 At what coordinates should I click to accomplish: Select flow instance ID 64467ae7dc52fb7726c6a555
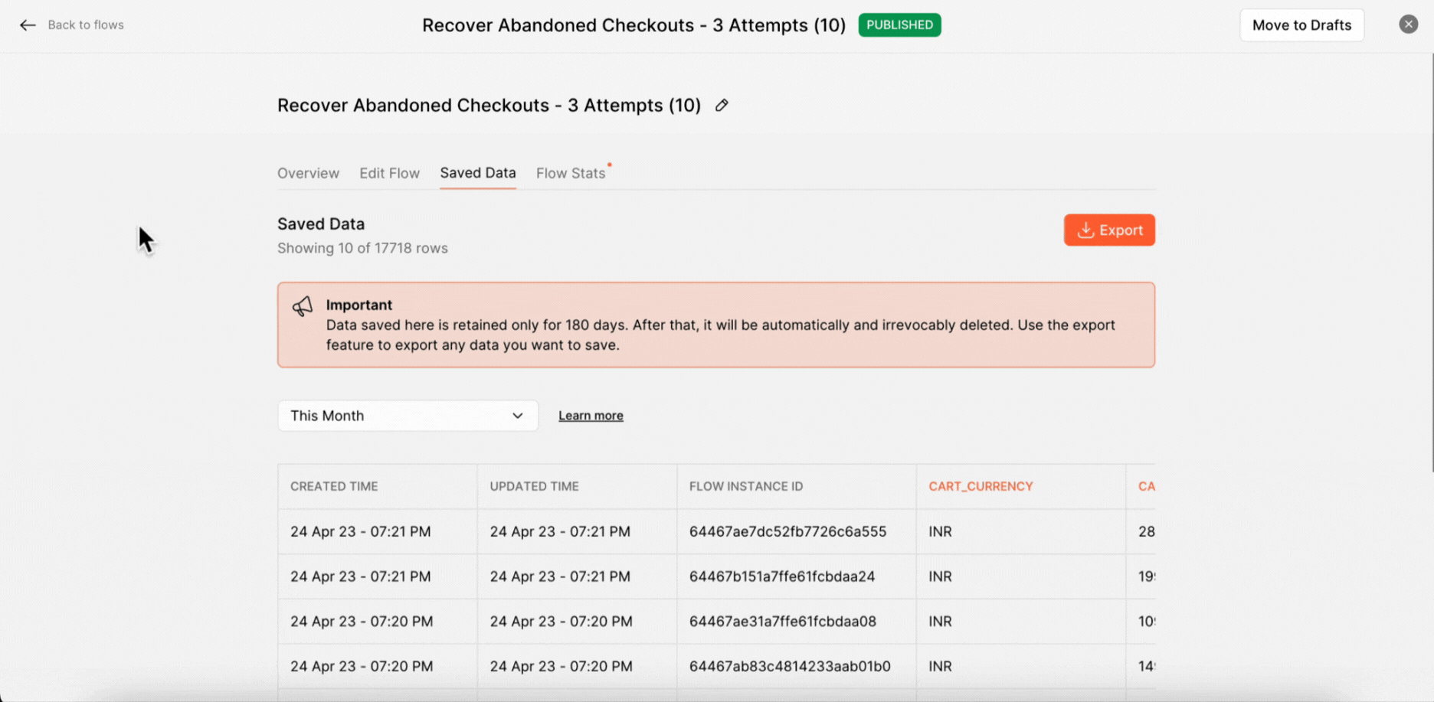click(x=787, y=531)
